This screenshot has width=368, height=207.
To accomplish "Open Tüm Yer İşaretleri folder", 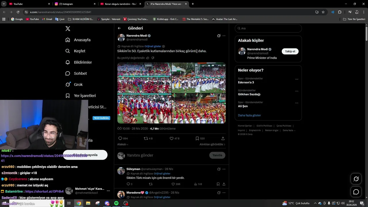I will 354,19.
